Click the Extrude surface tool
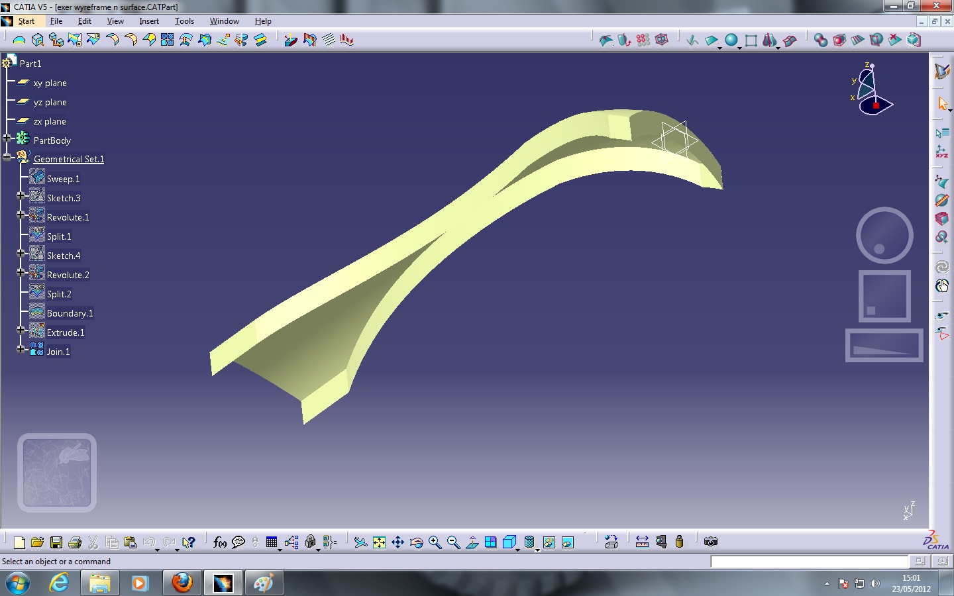This screenshot has height=596, width=954. tap(712, 40)
